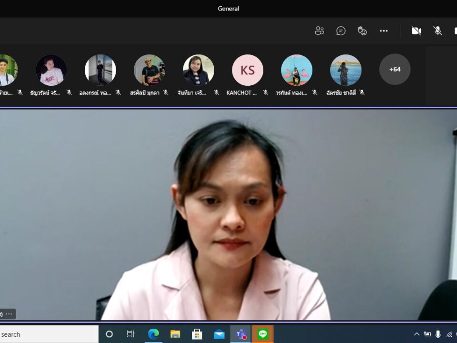457x343 pixels.
Task: Select the ฉัตรชัย ชาติสี seaside avatar
Action: tap(346, 70)
